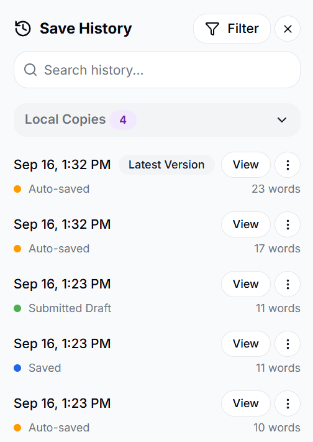
Task: Select the Submitted Draft green status dot
Action: [x=17, y=308]
